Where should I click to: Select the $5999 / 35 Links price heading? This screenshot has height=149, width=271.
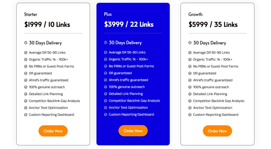coord(213,25)
